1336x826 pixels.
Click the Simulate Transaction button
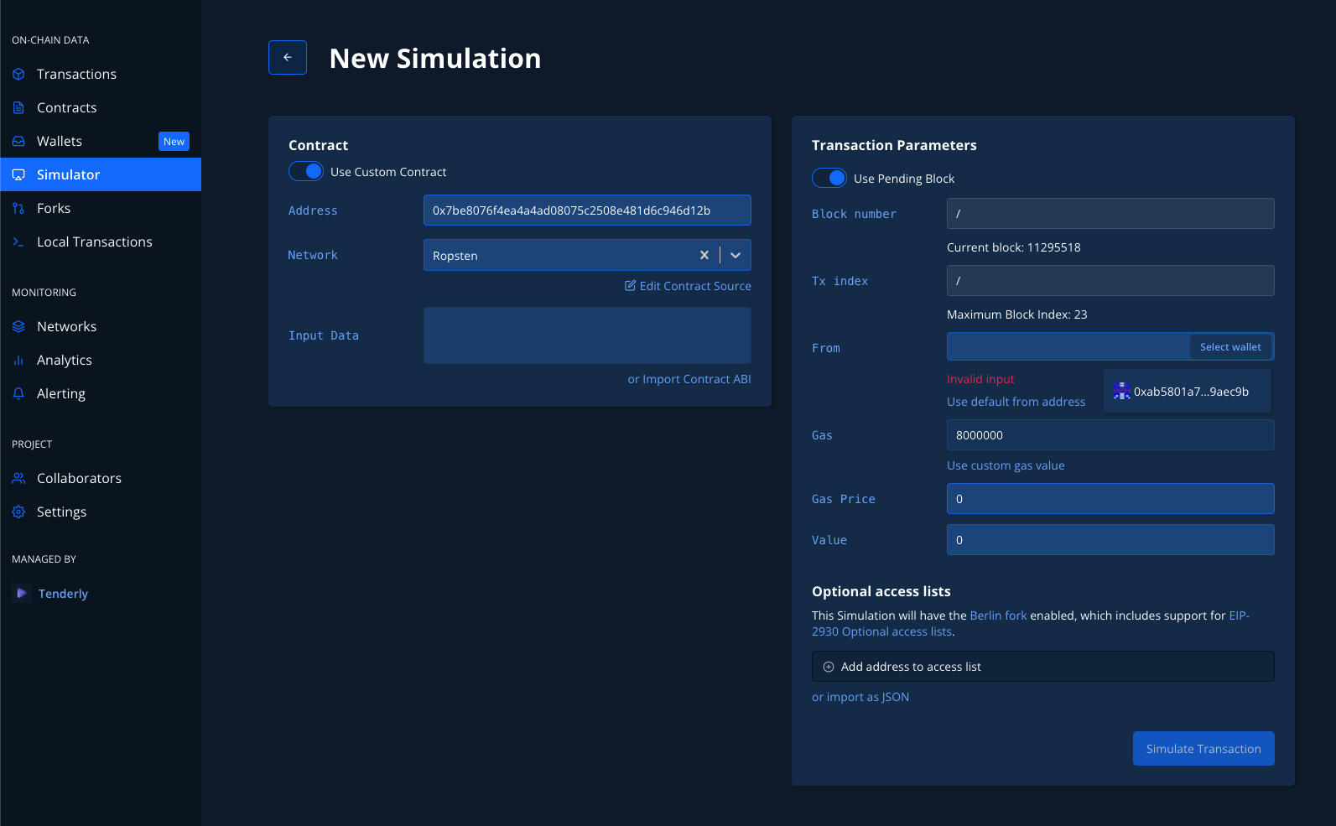1203,749
